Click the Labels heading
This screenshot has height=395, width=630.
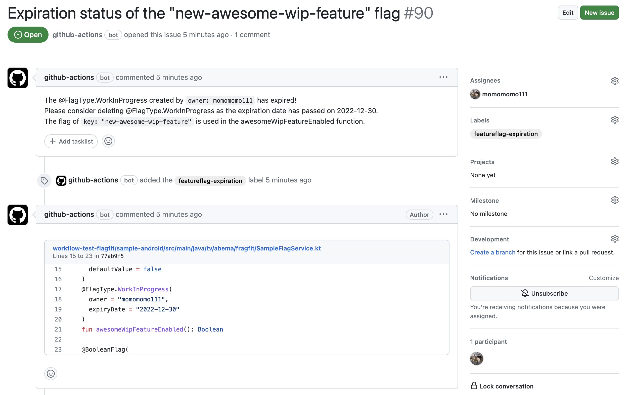tap(480, 120)
